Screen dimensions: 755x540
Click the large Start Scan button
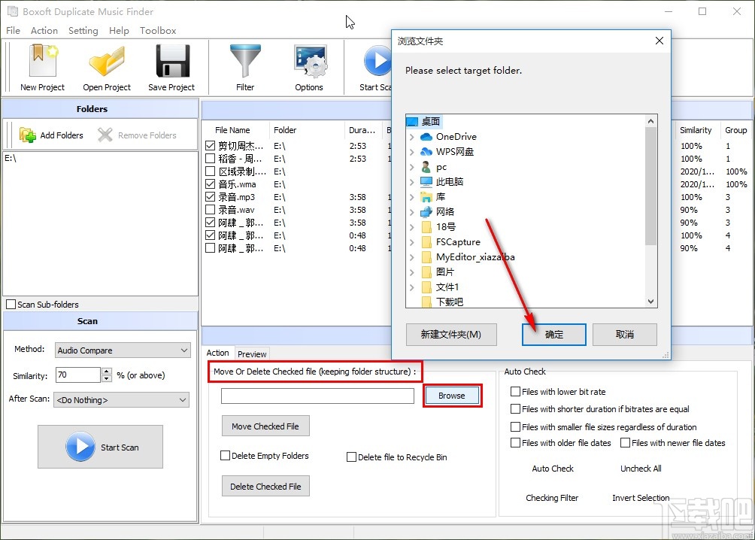[x=100, y=447]
